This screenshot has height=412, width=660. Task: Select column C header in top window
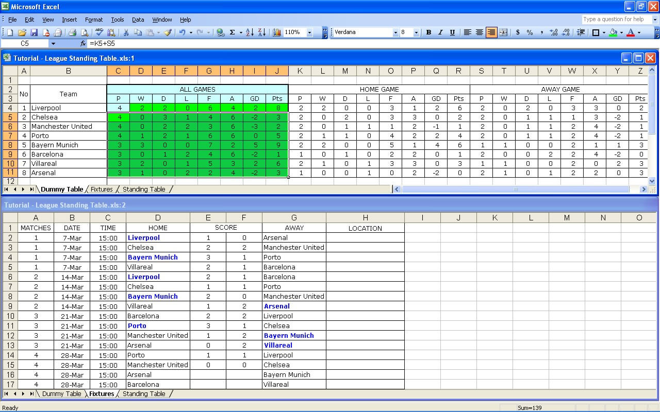click(118, 71)
